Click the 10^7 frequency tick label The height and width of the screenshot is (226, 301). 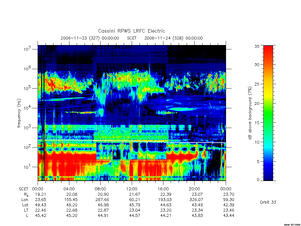tap(27, 49)
